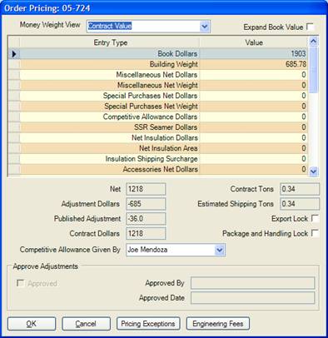Select the Building Weight row
328x338 pixels.
tap(158, 64)
